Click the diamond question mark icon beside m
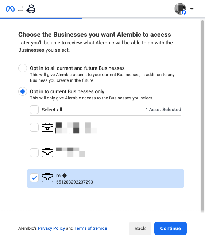The image size is (205, 244). click(x=65, y=176)
